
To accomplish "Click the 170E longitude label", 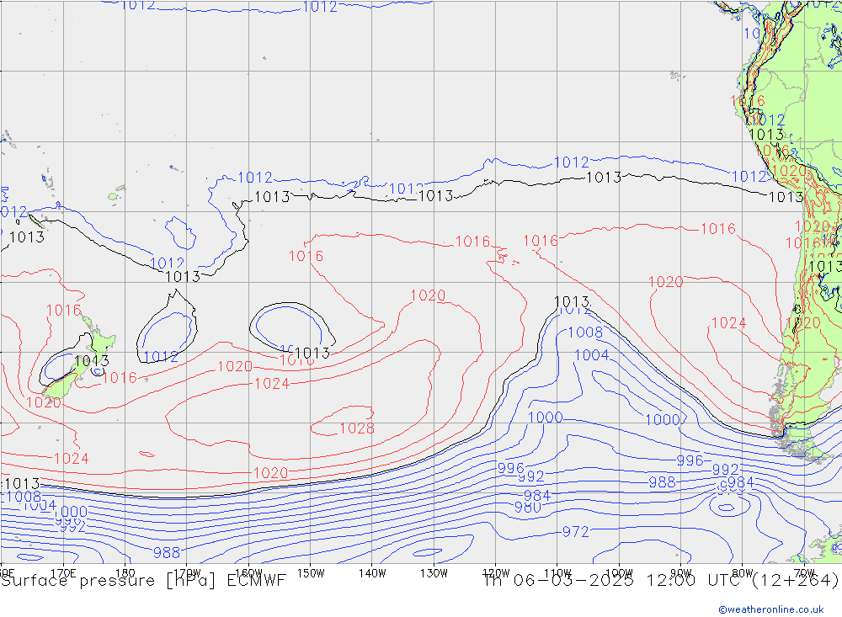I will tap(63, 573).
